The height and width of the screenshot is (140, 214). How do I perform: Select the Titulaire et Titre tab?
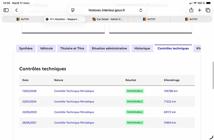[x=72, y=48]
